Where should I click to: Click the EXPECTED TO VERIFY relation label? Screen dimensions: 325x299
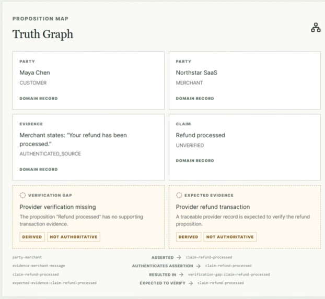[162, 283]
